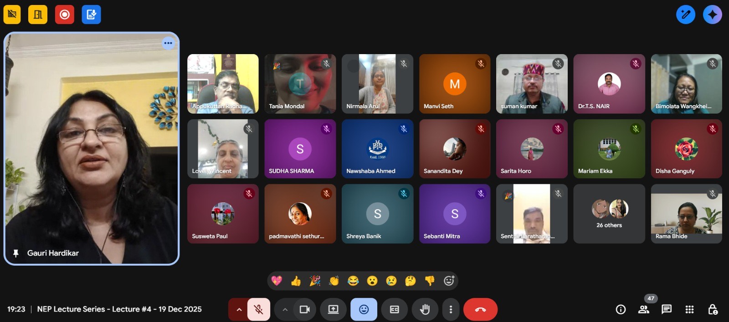Open host controls lock icon
The height and width of the screenshot is (322, 729).
[713, 309]
